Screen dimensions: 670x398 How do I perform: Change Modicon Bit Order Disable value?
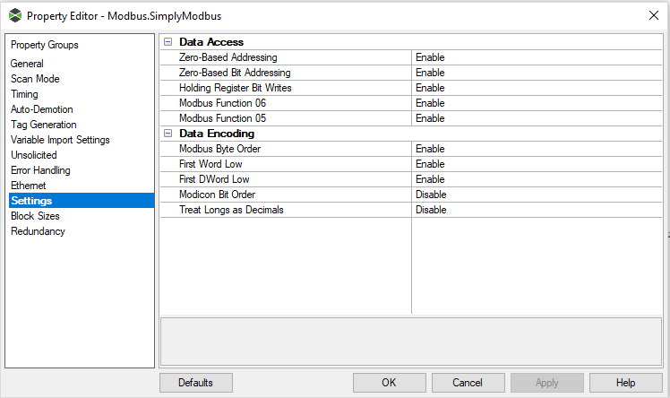click(x=537, y=195)
